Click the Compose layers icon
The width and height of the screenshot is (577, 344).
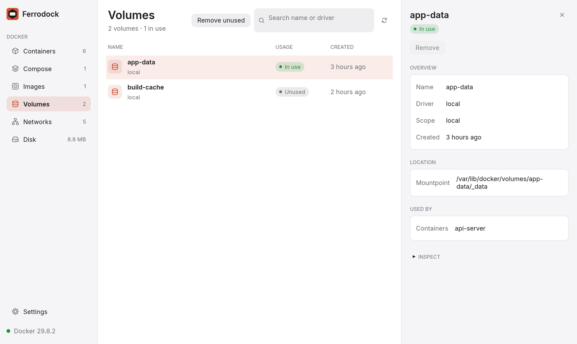pyautogui.click(x=15, y=68)
